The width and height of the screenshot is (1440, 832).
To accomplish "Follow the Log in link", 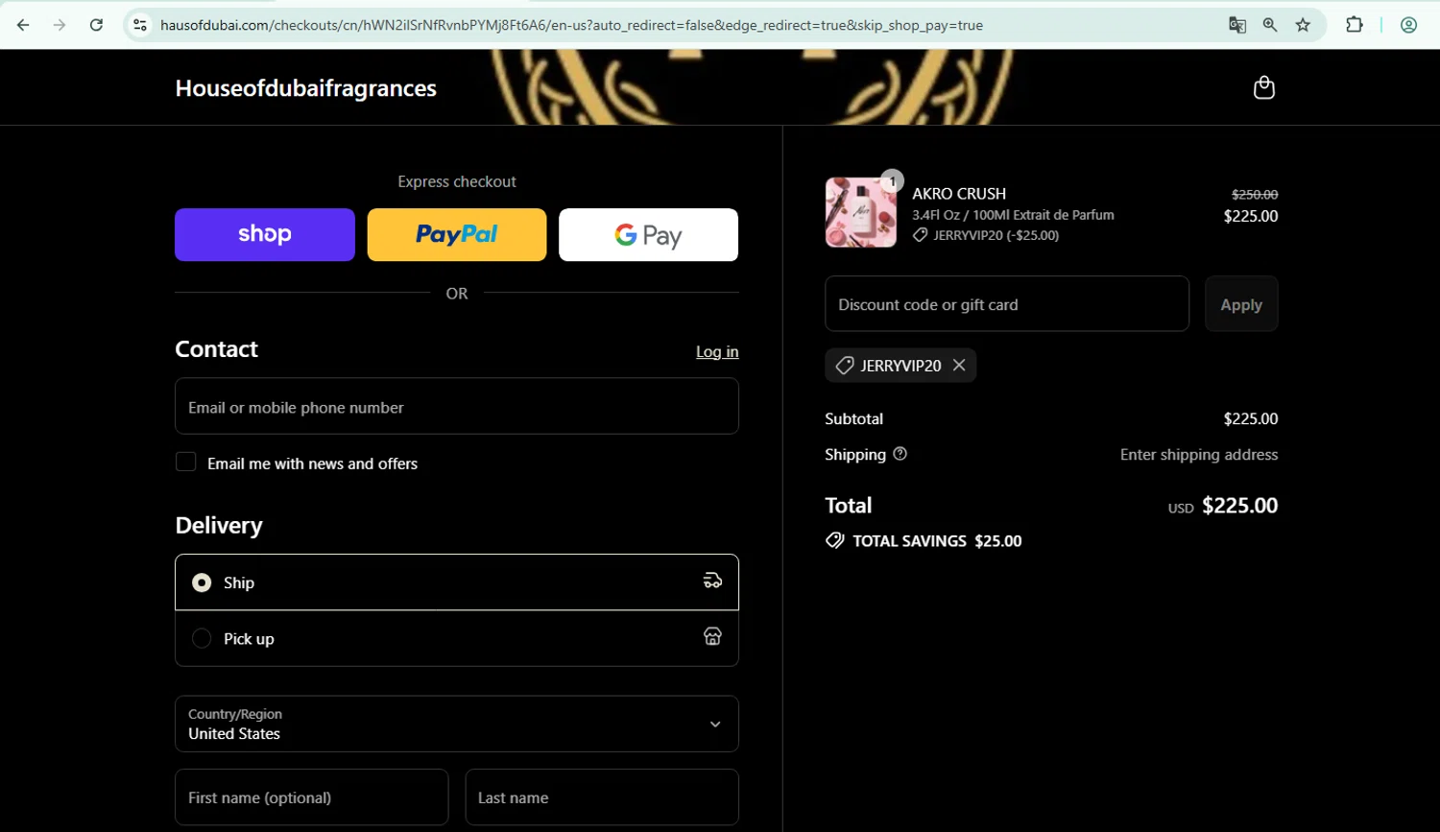I will [717, 351].
